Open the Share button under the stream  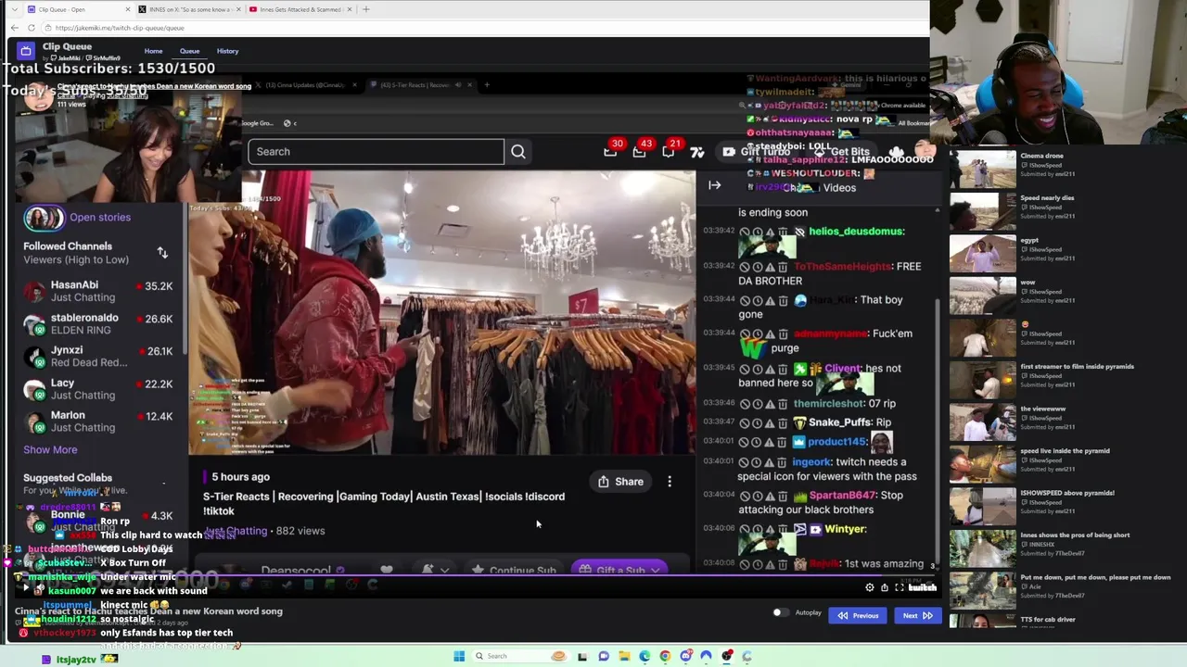coord(620,482)
